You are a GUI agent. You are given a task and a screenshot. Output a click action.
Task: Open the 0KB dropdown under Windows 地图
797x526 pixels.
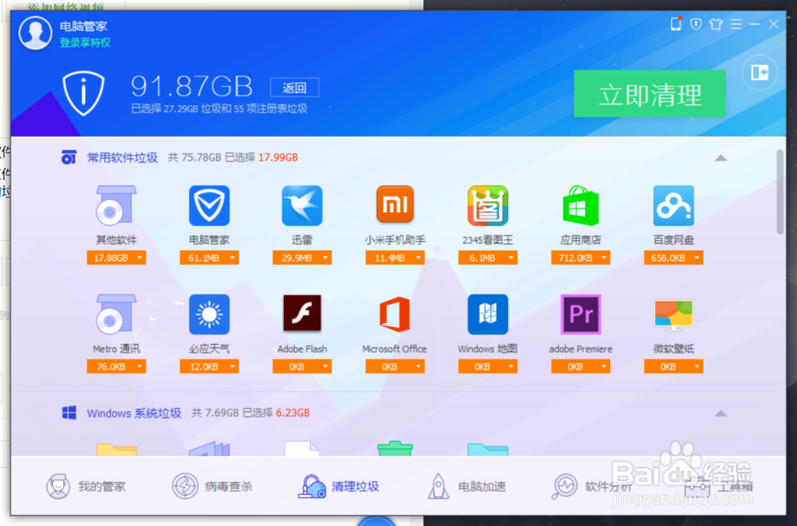pos(488,367)
